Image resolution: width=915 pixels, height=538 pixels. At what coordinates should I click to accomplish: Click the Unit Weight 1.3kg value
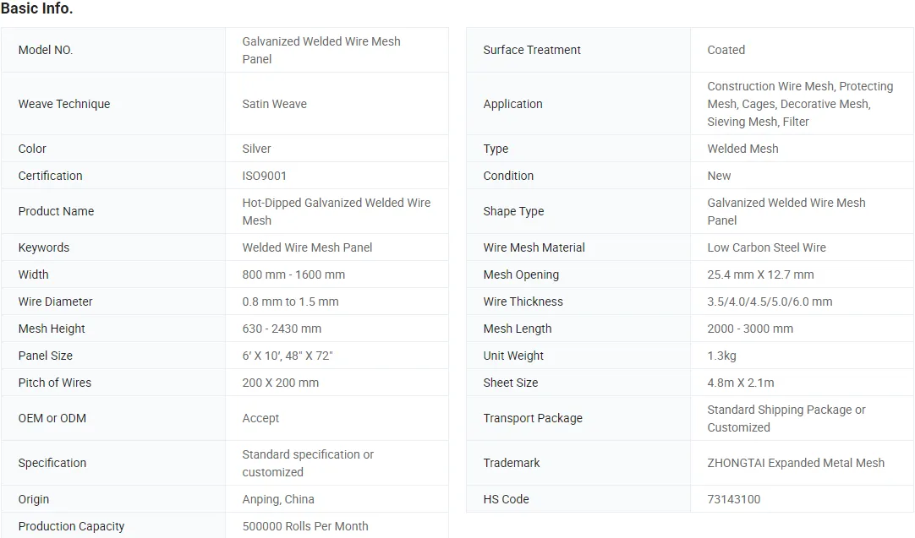(x=722, y=356)
